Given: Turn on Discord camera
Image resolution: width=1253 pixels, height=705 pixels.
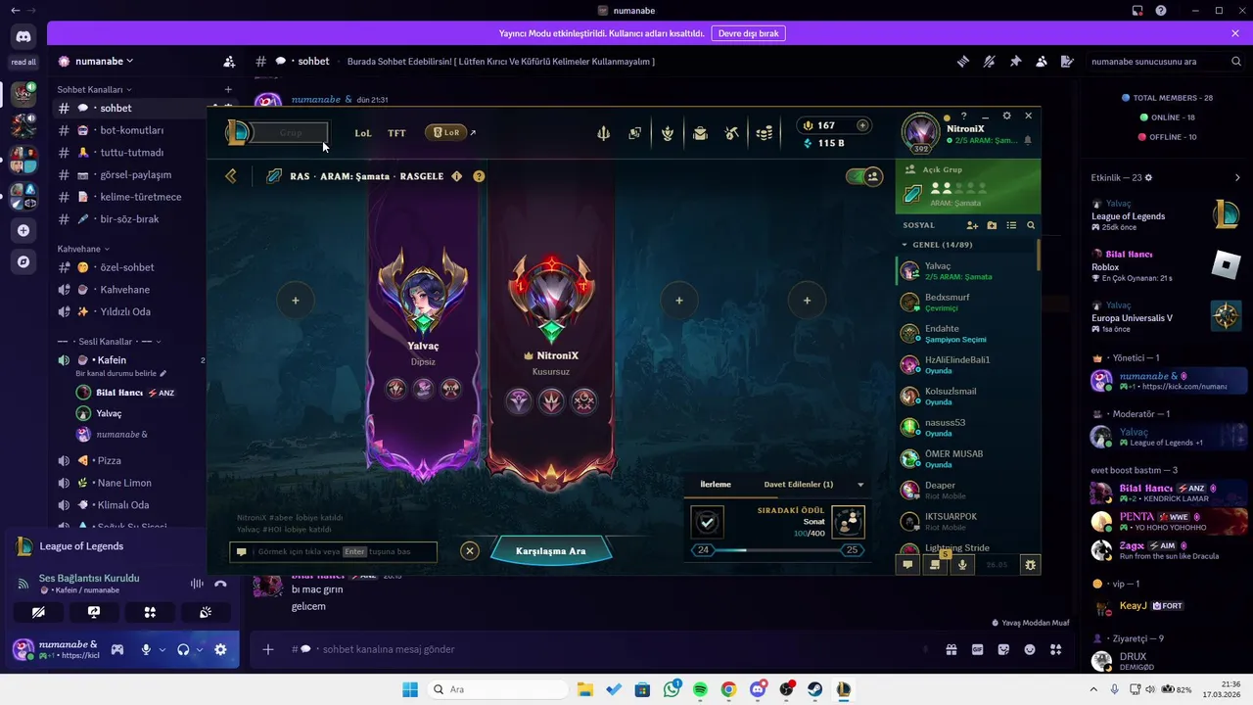Looking at the screenshot, I should pos(38,612).
